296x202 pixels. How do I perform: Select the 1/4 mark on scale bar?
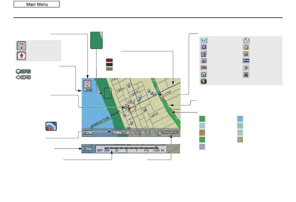[x=146, y=150]
